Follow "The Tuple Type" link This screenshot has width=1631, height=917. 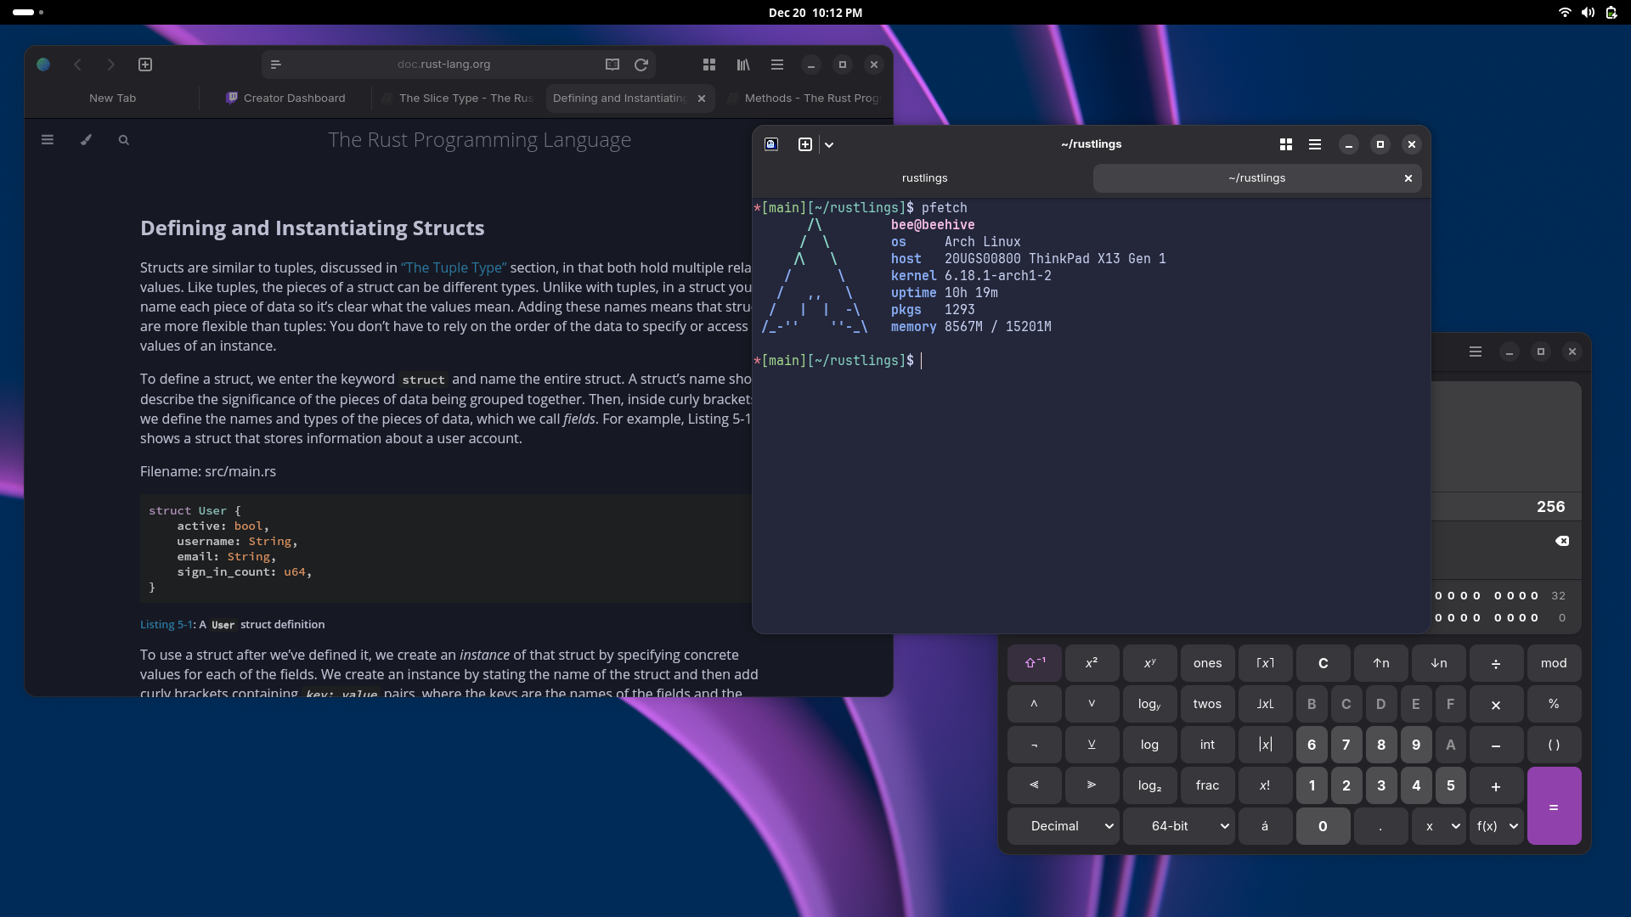454,268
